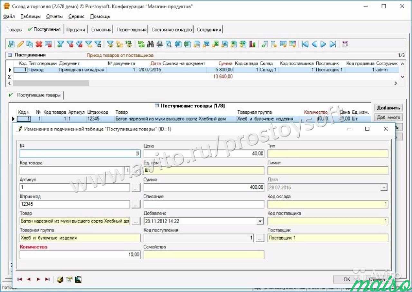Open the Таблицы menu

coord(31,16)
